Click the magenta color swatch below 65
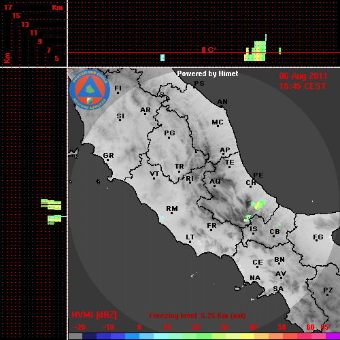The width and height of the screenshot is (340, 340). (x=333, y=337)
